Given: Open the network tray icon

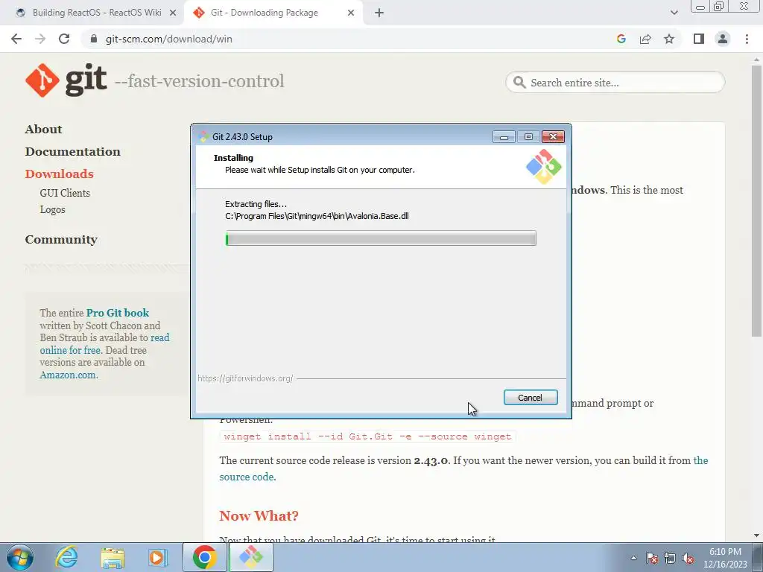Looking at the screenshot, I should (x=670, y=558).
